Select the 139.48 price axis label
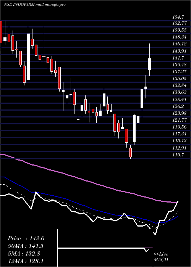 [180, 65]
